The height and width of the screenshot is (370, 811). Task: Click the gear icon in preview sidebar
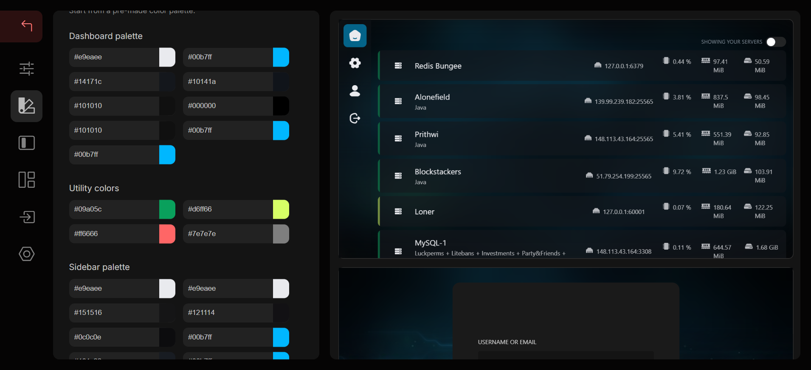point(355,63)
